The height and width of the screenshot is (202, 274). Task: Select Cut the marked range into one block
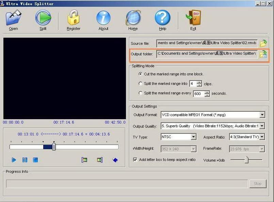[140, 74]
